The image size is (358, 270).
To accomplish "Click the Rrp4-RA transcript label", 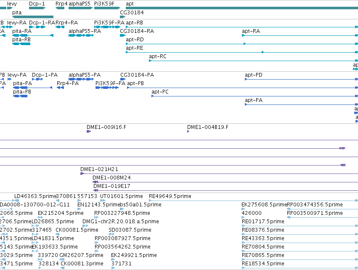I will click(x=66, y=23).
